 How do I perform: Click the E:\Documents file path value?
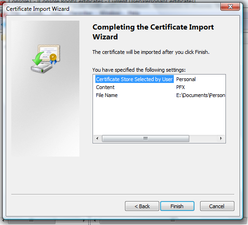click(x=201, y=95)
